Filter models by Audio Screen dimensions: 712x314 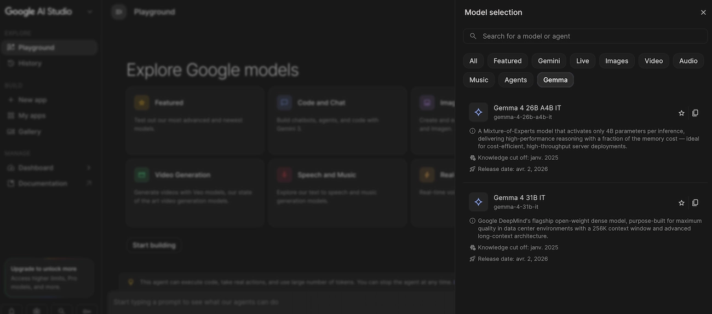tap(688, 61)
